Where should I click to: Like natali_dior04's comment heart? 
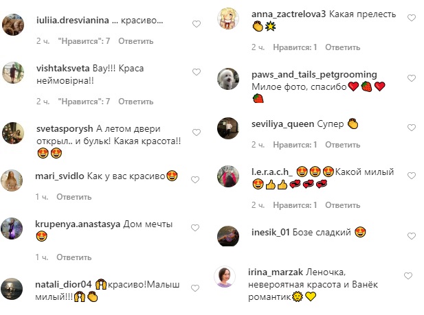click(195, 288)
